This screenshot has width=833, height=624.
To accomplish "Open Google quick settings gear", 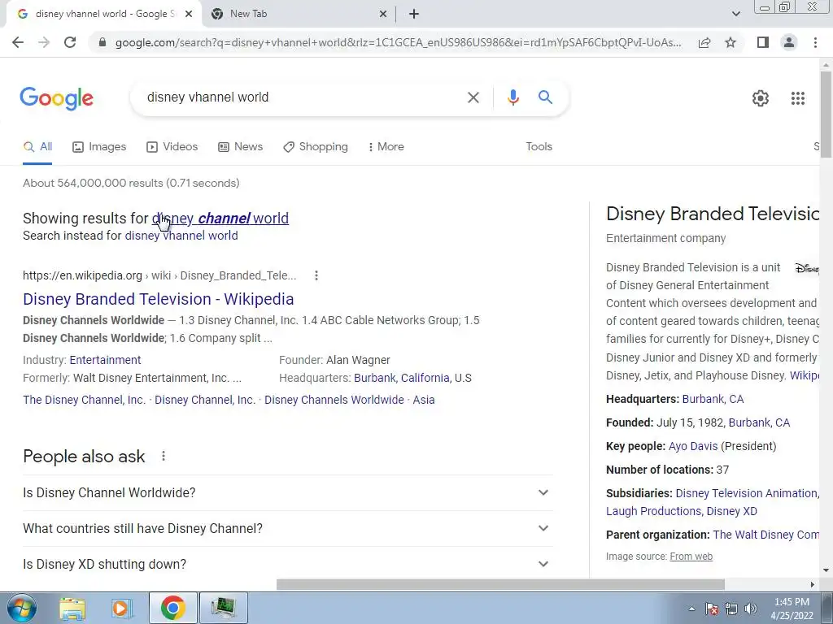I will (x=761, y=98).
